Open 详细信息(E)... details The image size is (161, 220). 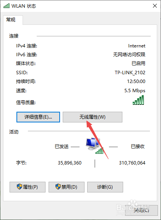point(38,117)
